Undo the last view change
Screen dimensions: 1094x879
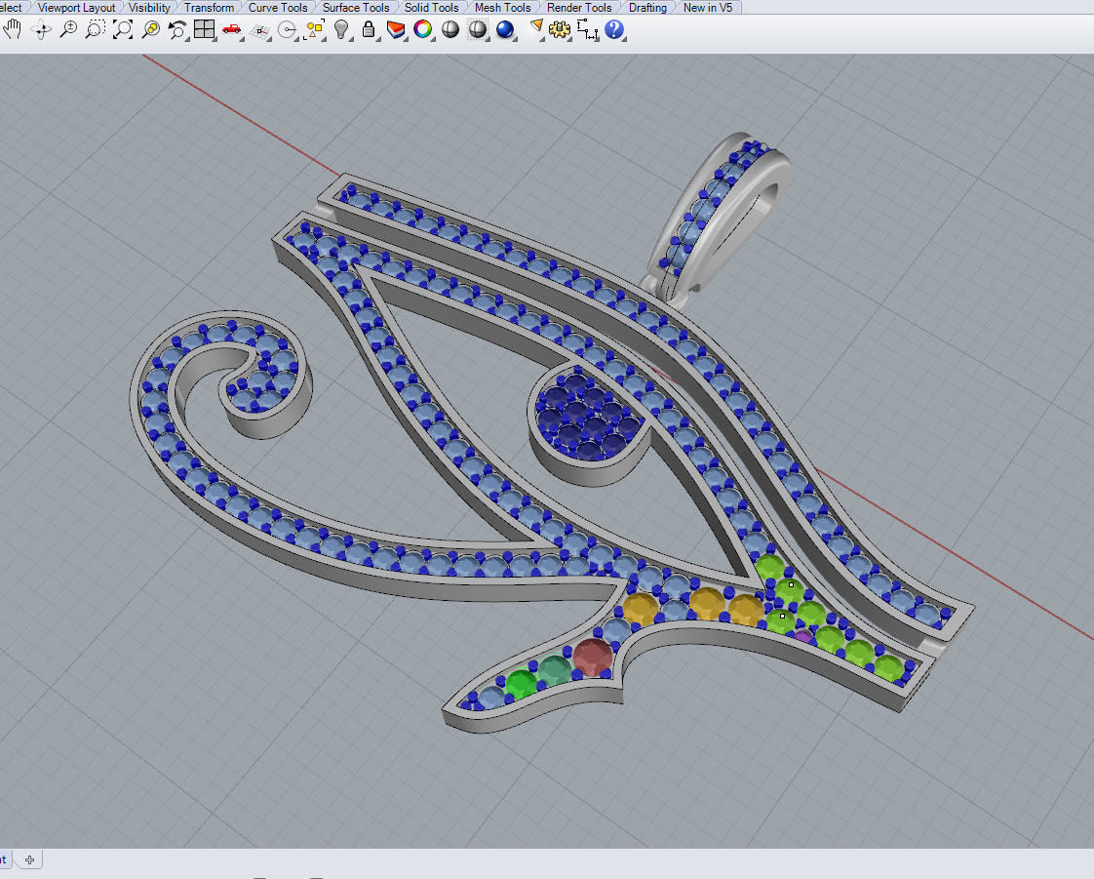(x=177, y=30)
